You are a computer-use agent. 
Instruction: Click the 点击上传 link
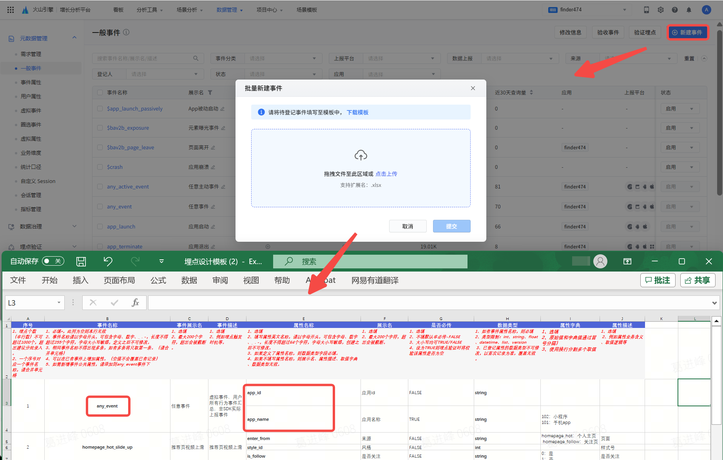[386, 174]
